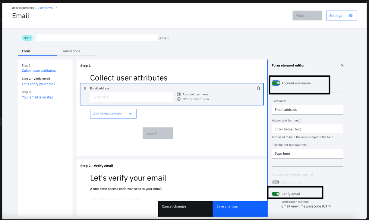Edit the Field label input
Screen dimensions: 369x220
pos(307,110)
